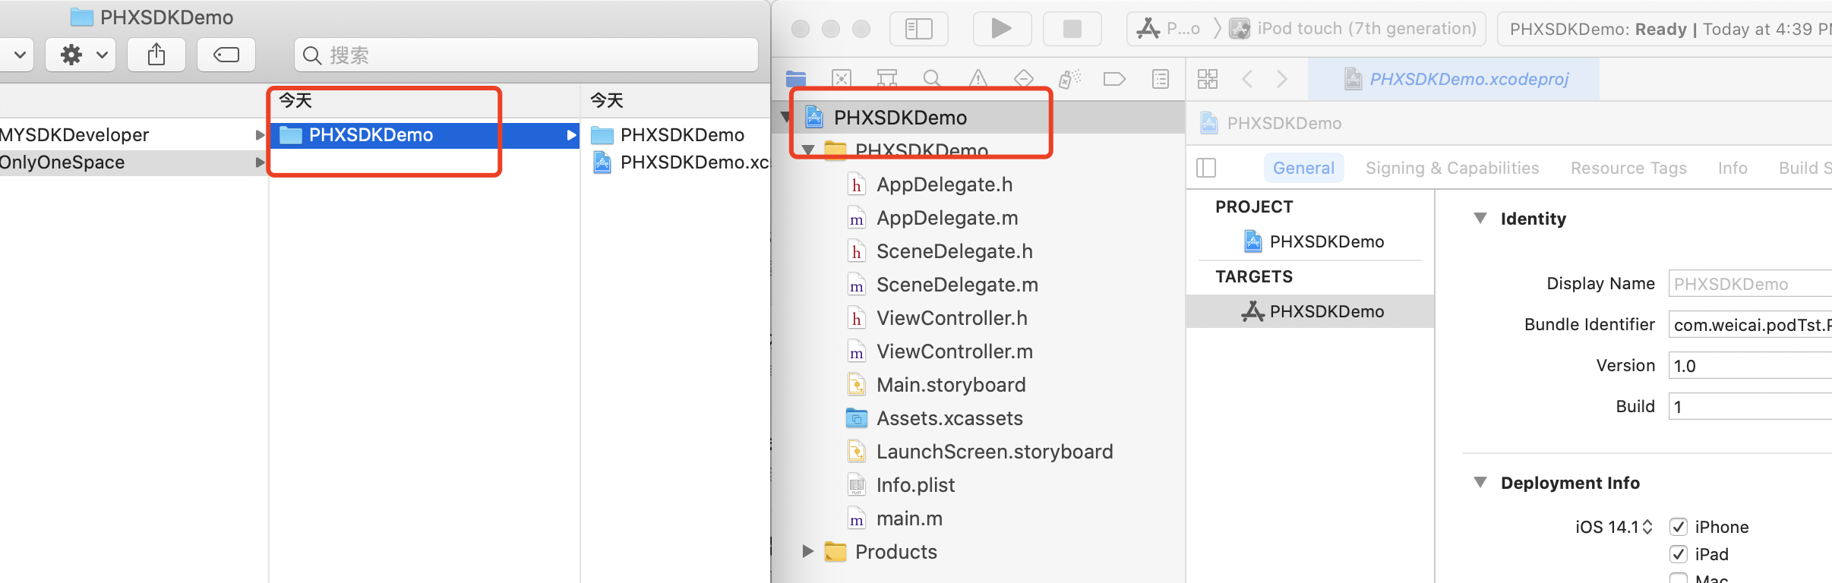This screenshot has width=1832, height=583.
Task: Switch to Signing & Capabilities tab
Action: click(x=1452, y=168)
